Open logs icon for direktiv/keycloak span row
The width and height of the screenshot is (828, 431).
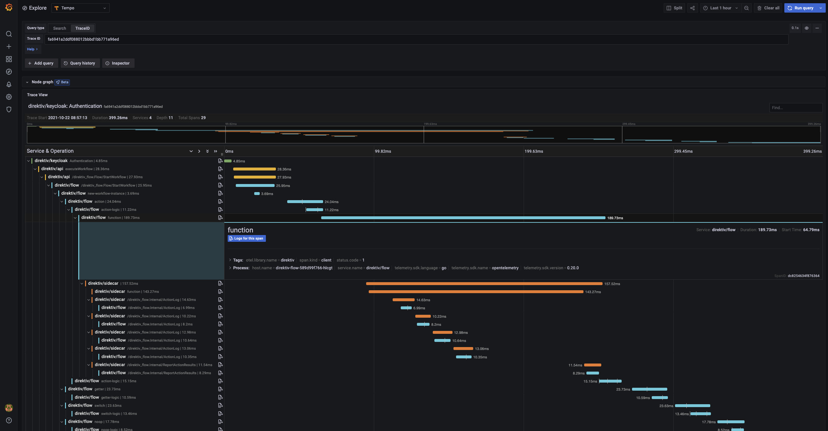tap(220, 161)
